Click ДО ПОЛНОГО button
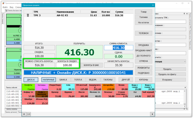Screen dimensions: 193x118 (x=144, y=56)
